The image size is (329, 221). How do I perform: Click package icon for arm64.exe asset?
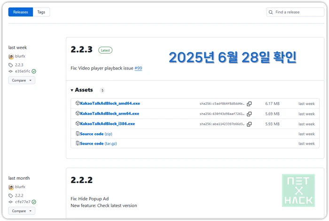tap(78, 114)
